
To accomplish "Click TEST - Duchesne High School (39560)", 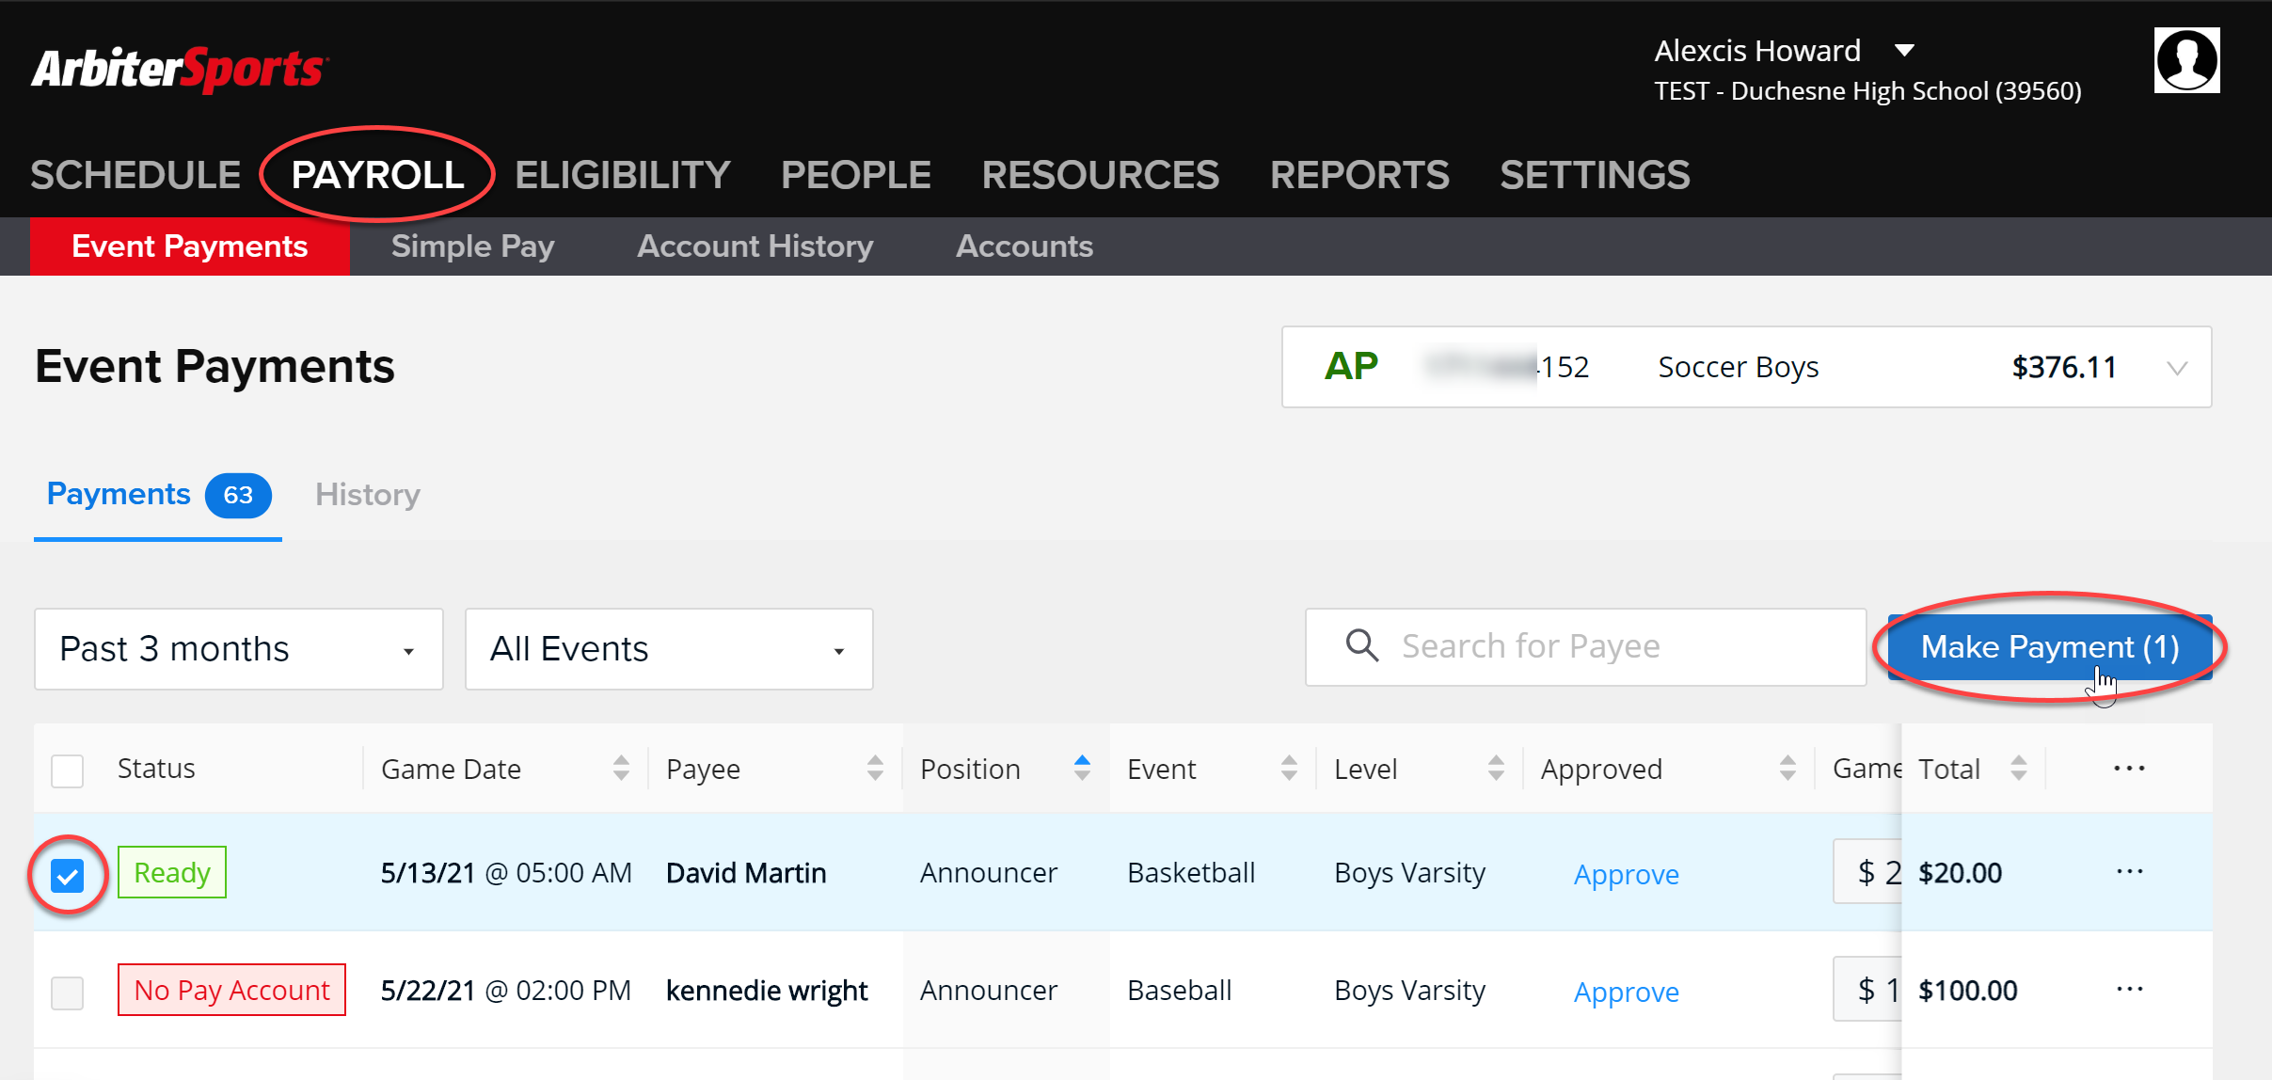I will [x=1867, y=91].
